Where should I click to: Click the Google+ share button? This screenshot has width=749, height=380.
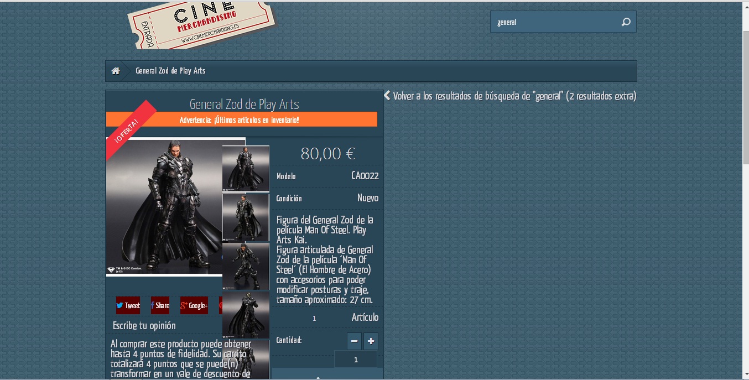point(194,305)
